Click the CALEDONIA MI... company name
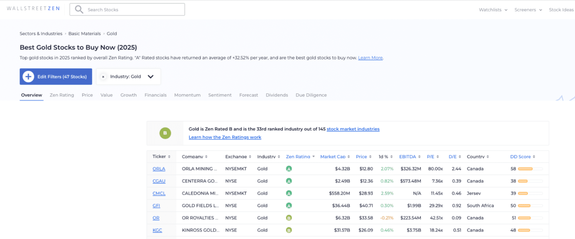 point(200,193)
